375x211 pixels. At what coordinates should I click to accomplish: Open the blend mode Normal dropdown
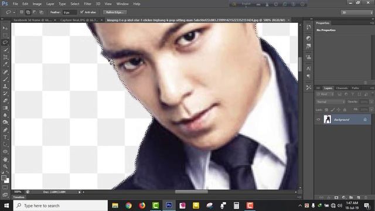coord(330,101)
